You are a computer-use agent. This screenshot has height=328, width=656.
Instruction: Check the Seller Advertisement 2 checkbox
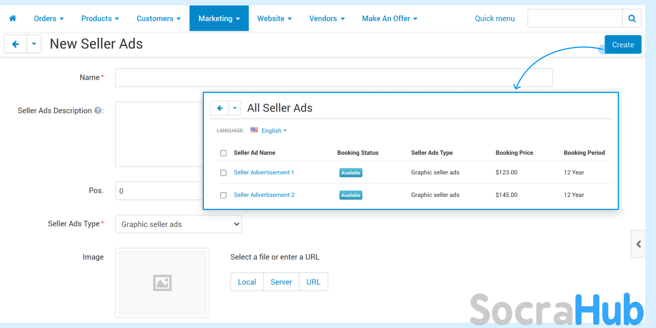(223, 195)
